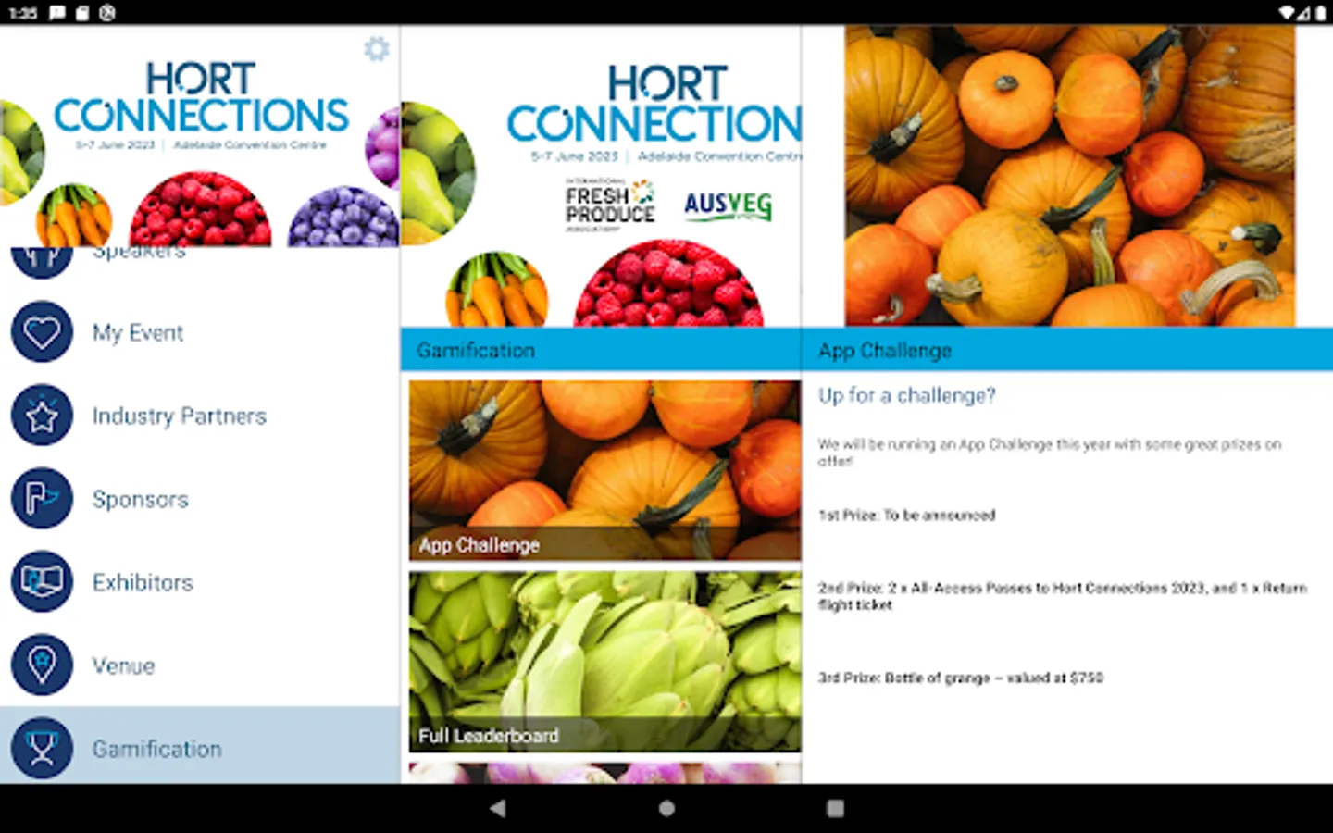Open Industry Partners menu item

click(200, 416)
